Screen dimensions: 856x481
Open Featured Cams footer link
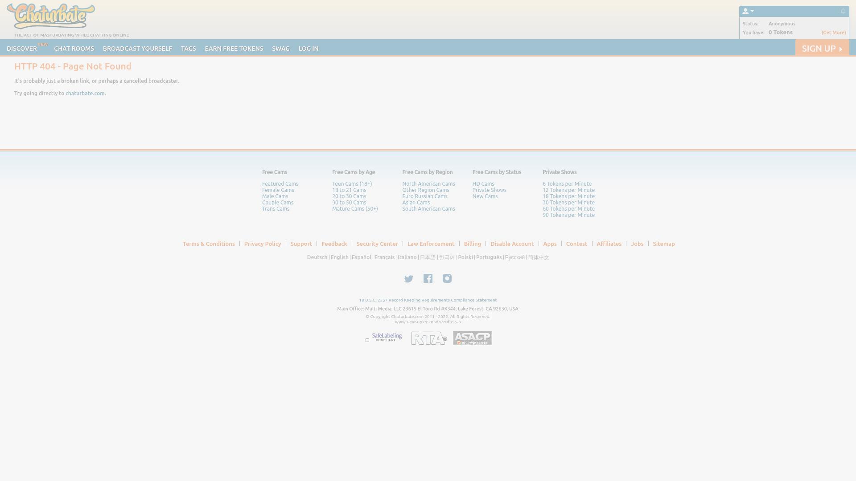pyautogui.click(x=280, y=184)
